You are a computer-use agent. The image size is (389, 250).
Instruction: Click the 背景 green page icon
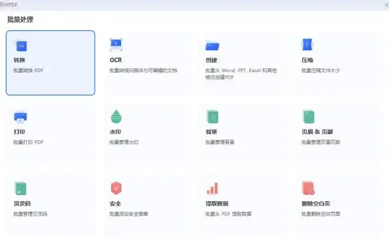(x=212, y=116)
